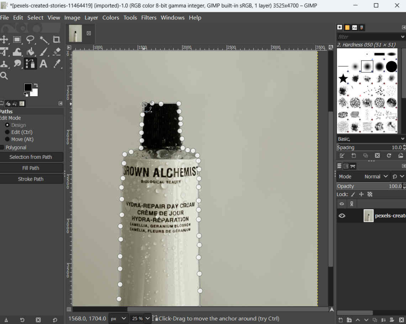Image resolution: width=406 pixels, height=324 pixels.
Task: Select the Fuzzy Select magic wand tool
Action: coord(44,40)
